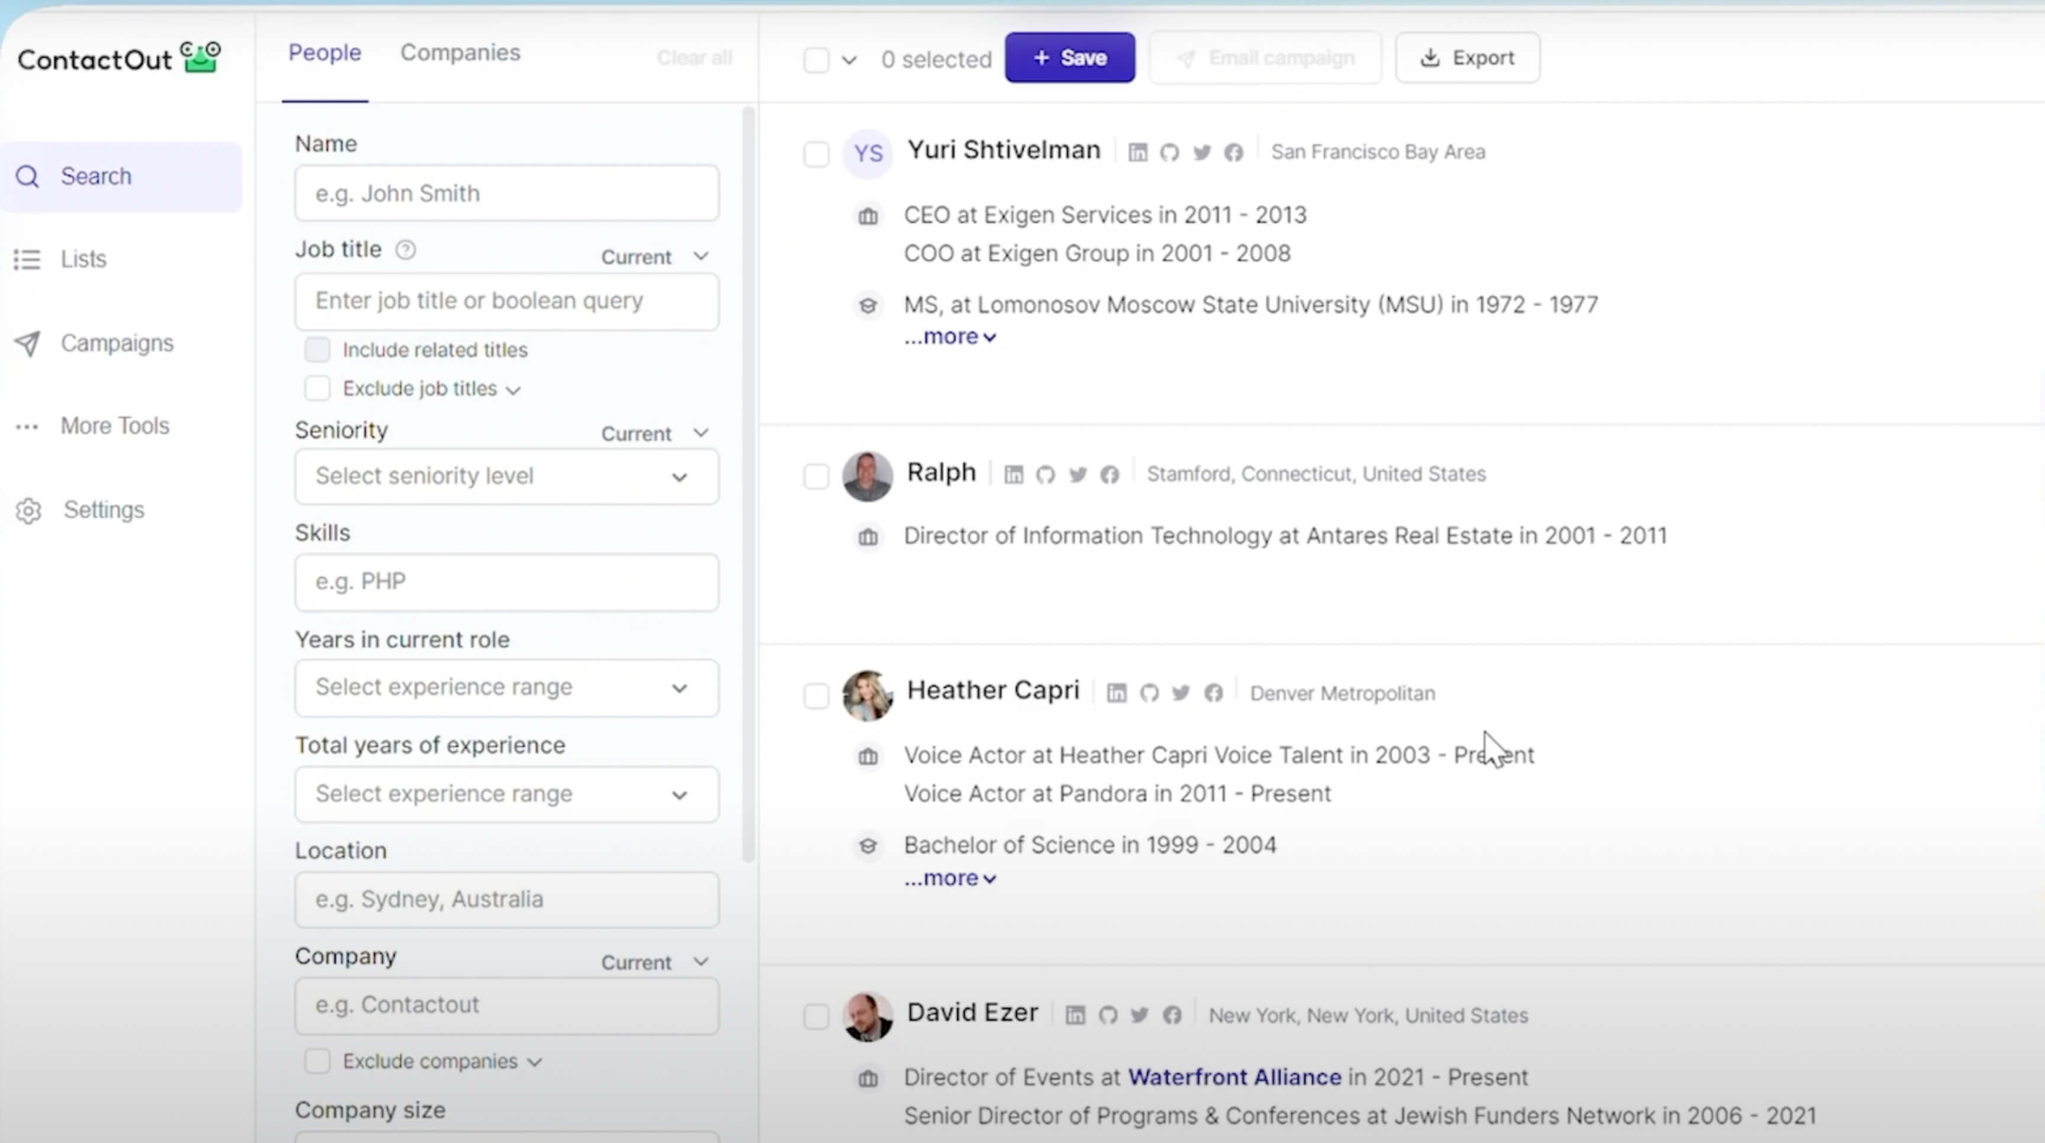Image resolution: width=2045 pixels, height=1143 pixels.
Task: Open Yuri Shtivelman's LinkedIn profile icon
Action: coord(1137,153)
